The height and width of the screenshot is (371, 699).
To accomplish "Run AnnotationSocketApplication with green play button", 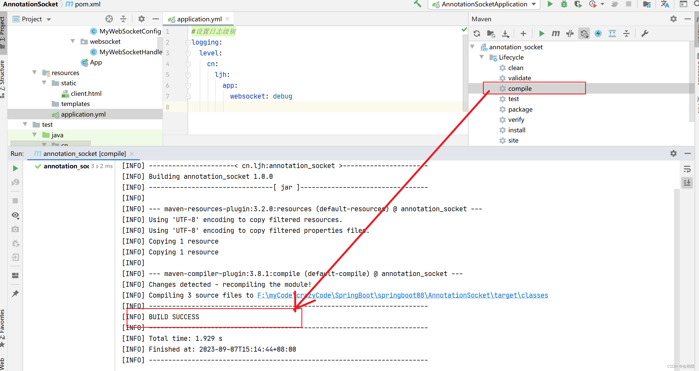I will point(550,4).
